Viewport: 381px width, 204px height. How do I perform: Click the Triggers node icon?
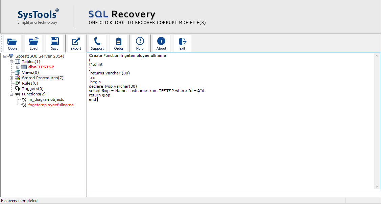(18, 89)
